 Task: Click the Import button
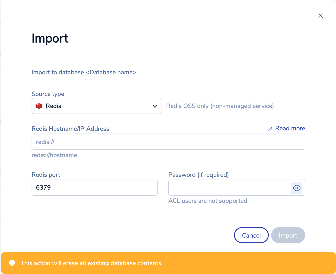288,235
